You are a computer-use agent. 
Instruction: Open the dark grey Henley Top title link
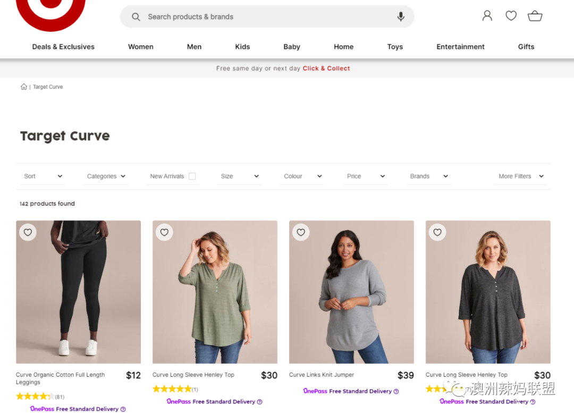coord(467,375)
